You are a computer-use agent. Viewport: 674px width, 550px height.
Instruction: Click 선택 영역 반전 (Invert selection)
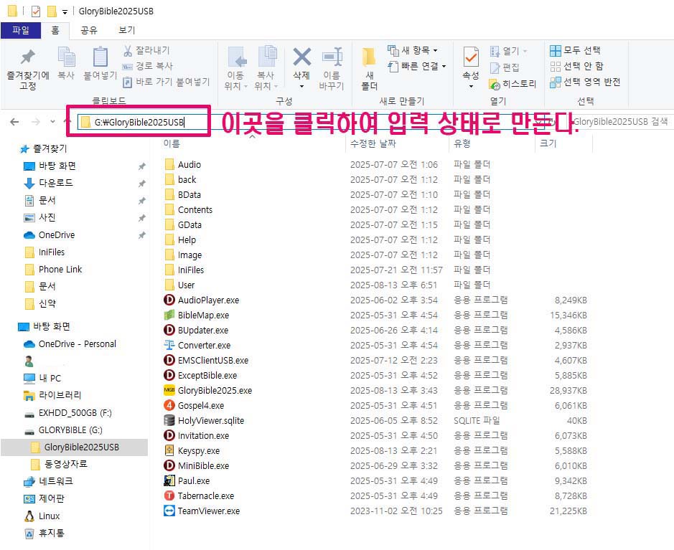click(585, 82)
